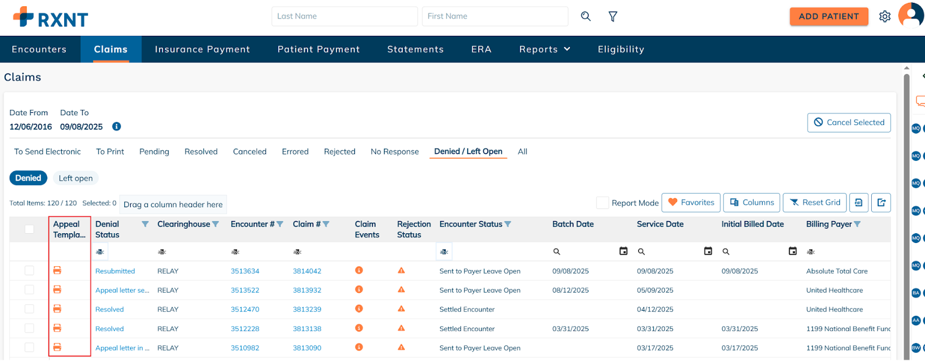
Task: Click rejection status warning for claim 3813239
Action: pos(401,309)
